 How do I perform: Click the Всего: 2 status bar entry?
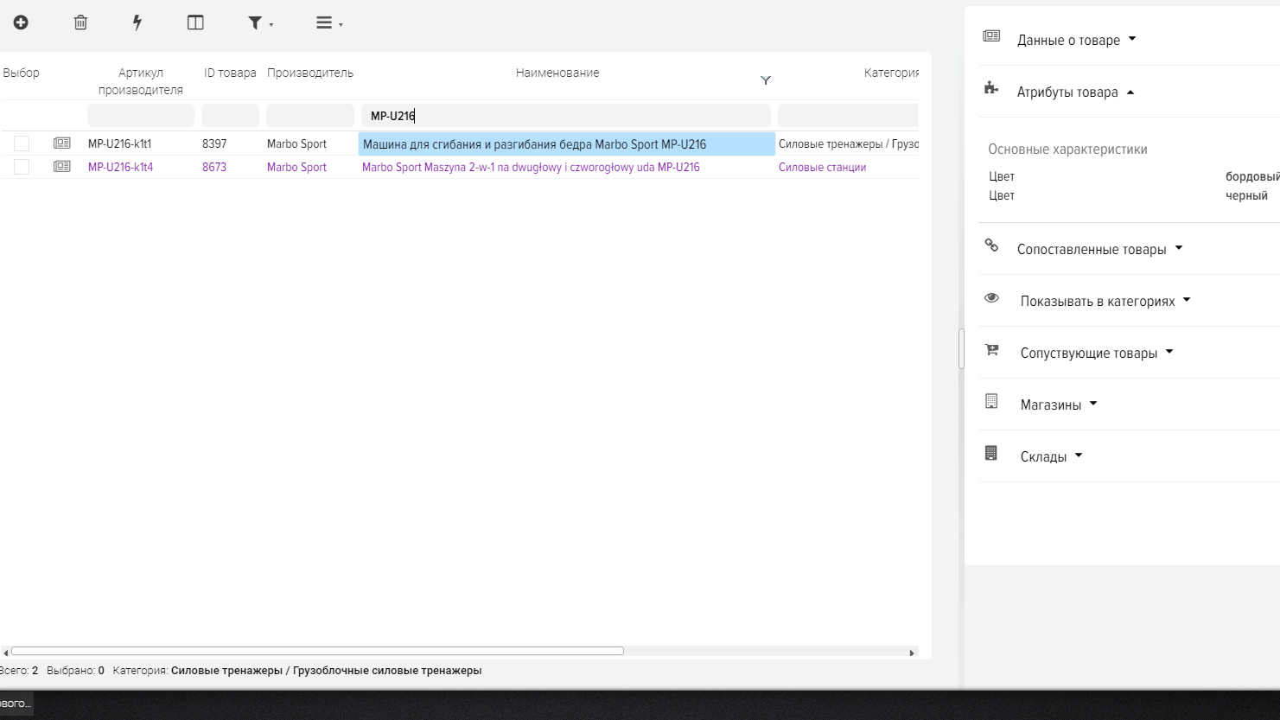(x=19, y=670)
